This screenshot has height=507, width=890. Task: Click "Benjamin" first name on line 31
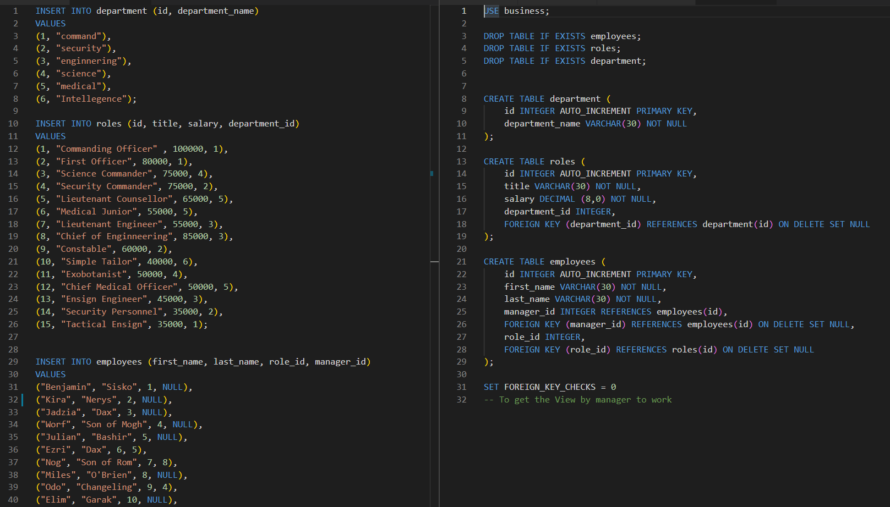pos(66,387)
